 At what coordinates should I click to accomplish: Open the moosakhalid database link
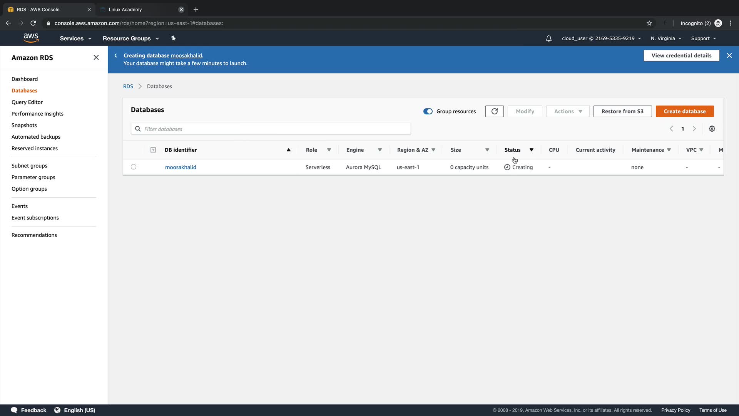(x=181, y=167)
